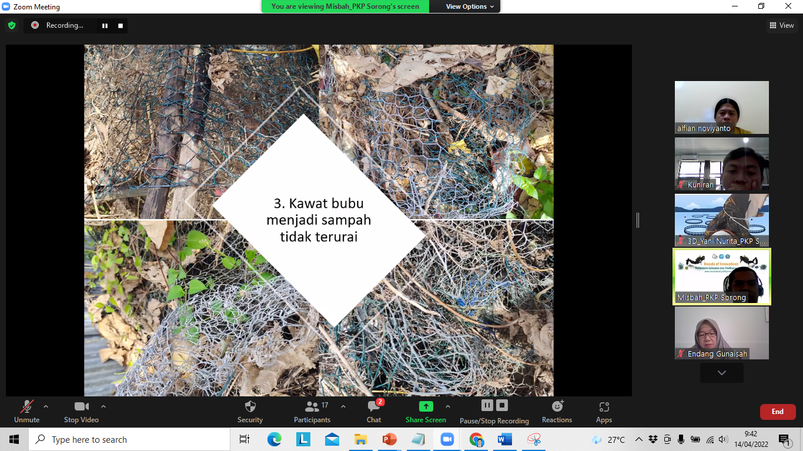Open PowerPoint from the taskbar
This screenshot has height=451, width=803.
point(389,439)
